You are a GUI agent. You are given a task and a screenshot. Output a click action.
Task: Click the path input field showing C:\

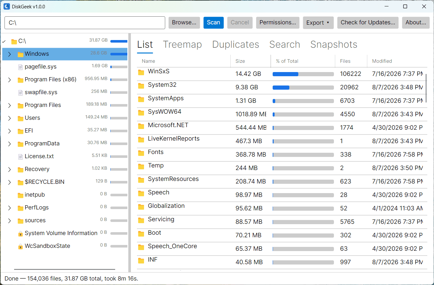(x=85, y=23)
